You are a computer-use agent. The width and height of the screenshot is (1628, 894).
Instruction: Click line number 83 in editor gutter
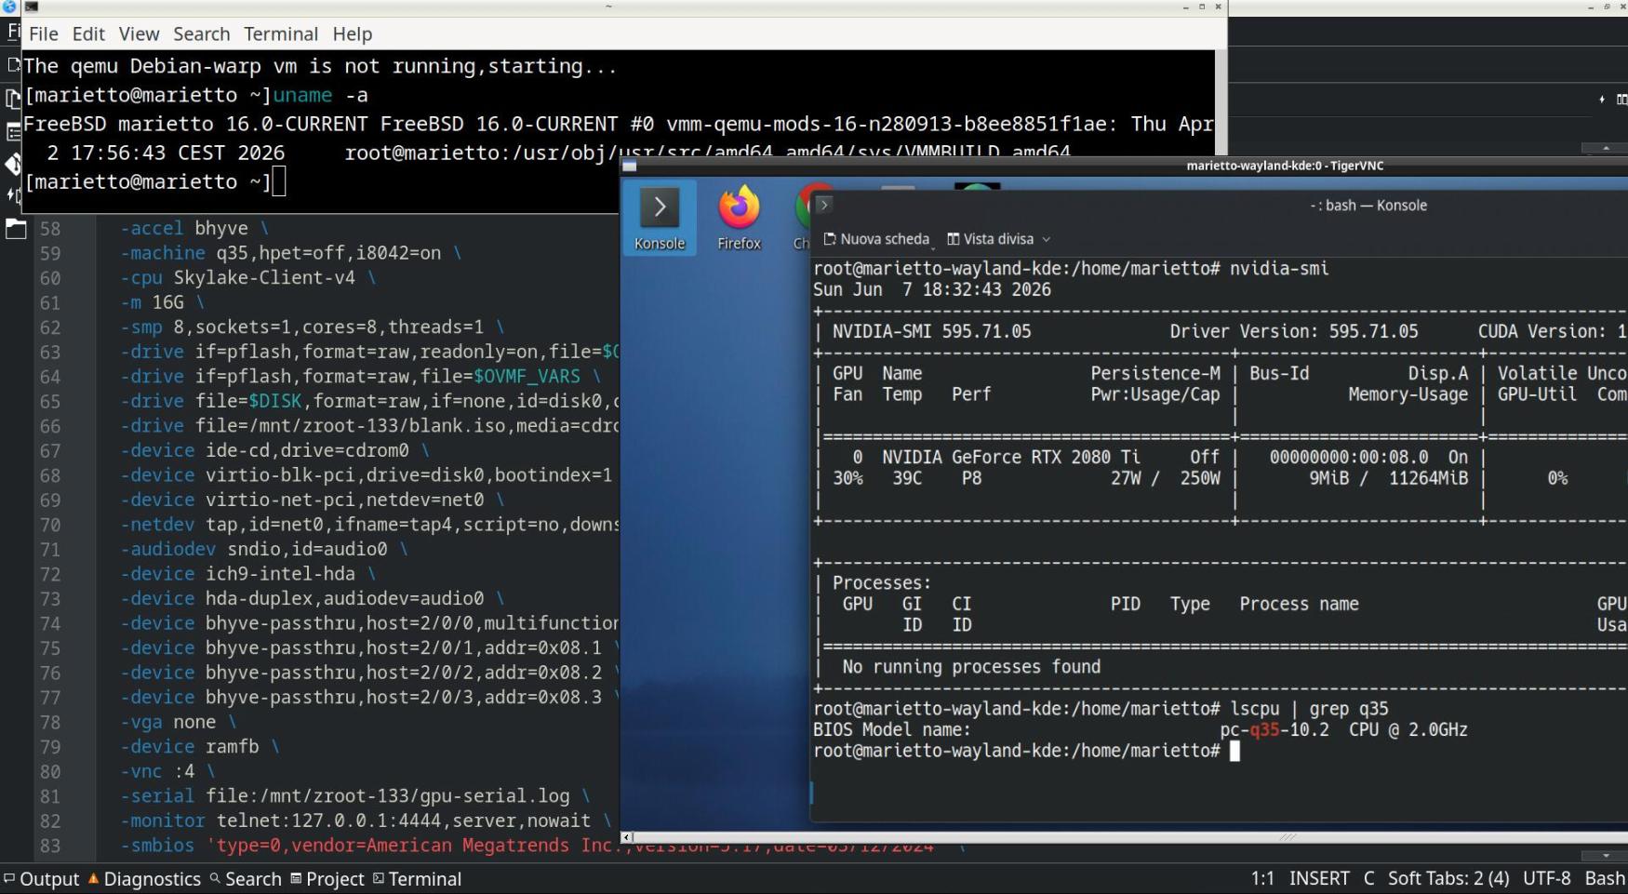49,846
